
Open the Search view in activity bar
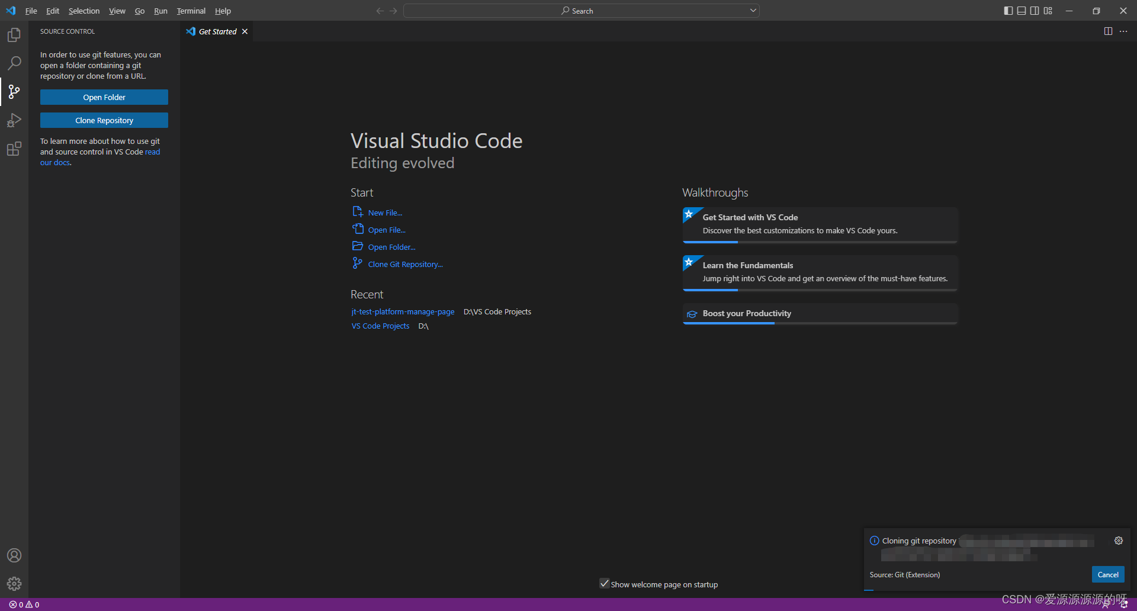click(x=14, y=63)
